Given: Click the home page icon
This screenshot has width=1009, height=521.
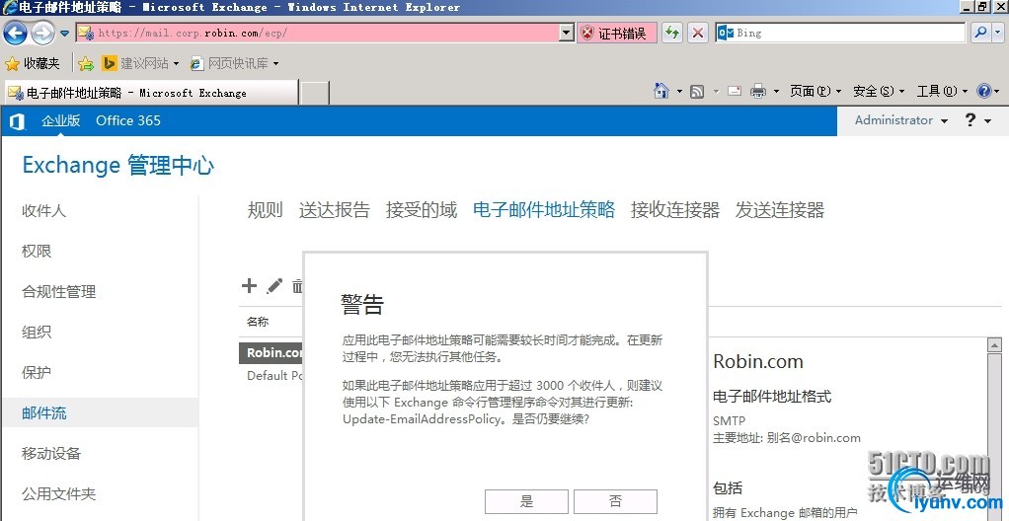Looking at the screenshot, I should (660, 91).
